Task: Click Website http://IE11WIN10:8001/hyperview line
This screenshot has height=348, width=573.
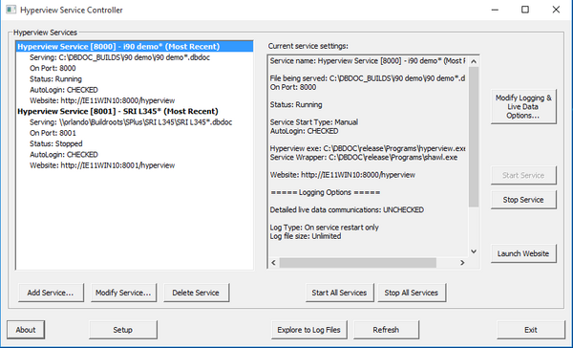Action: coord(102,165)
